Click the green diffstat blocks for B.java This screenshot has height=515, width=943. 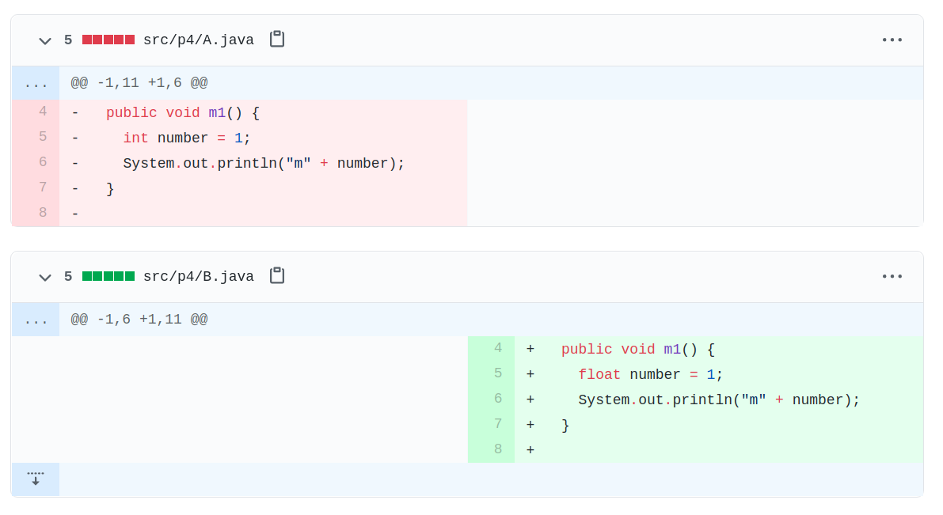(x=108, y=276)
